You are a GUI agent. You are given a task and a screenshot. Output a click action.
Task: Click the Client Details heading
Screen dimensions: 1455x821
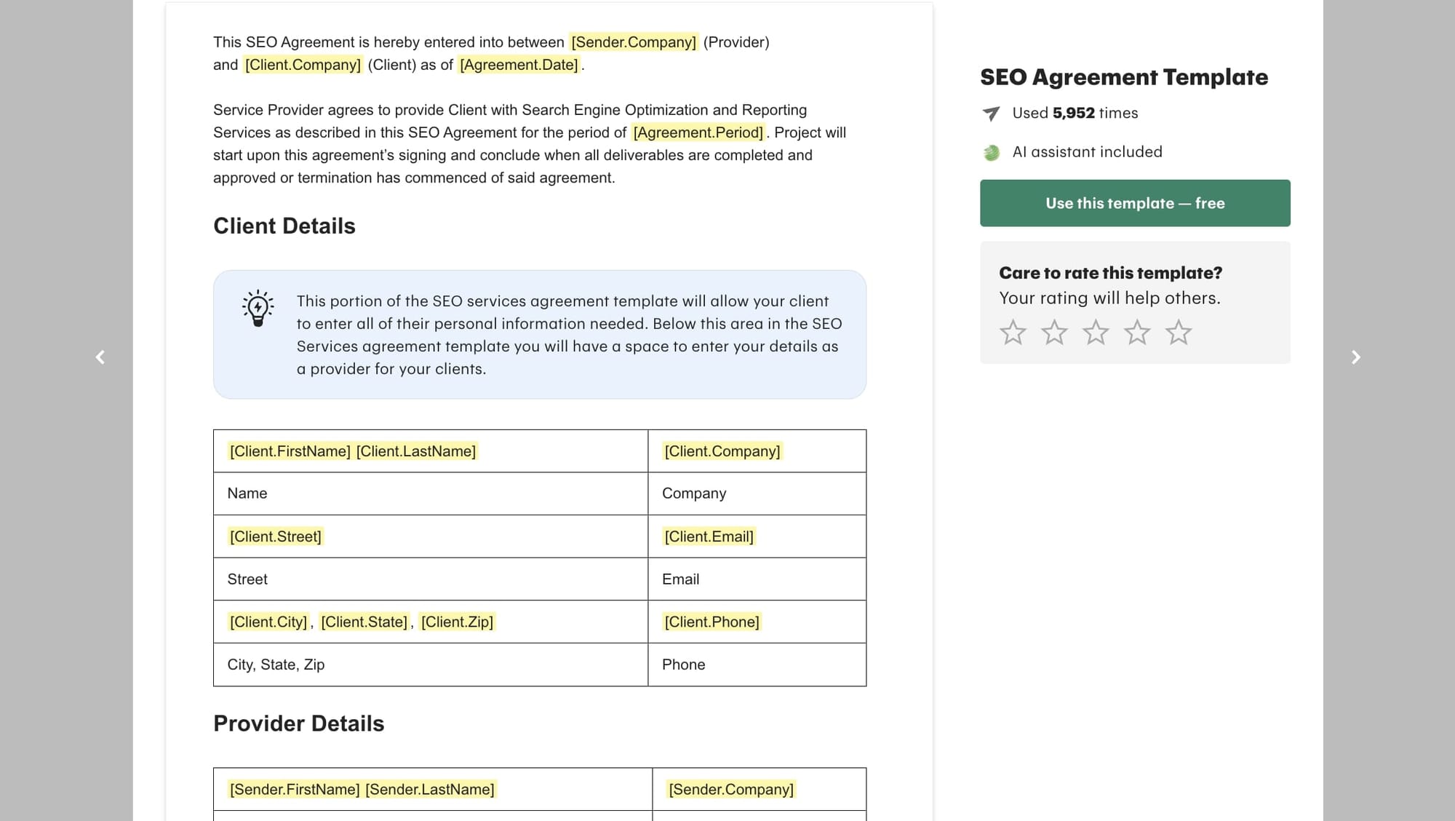point(284,226)
